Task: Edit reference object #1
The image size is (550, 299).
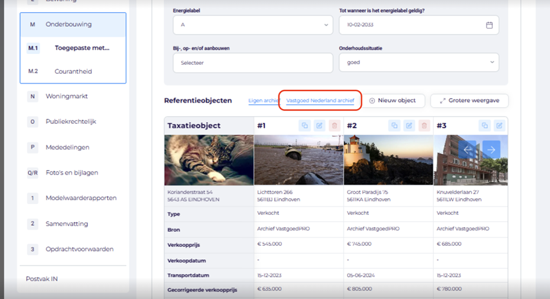Action: coord(320,126)
